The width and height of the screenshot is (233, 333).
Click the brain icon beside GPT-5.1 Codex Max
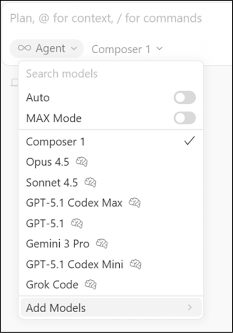pos(135,203)
